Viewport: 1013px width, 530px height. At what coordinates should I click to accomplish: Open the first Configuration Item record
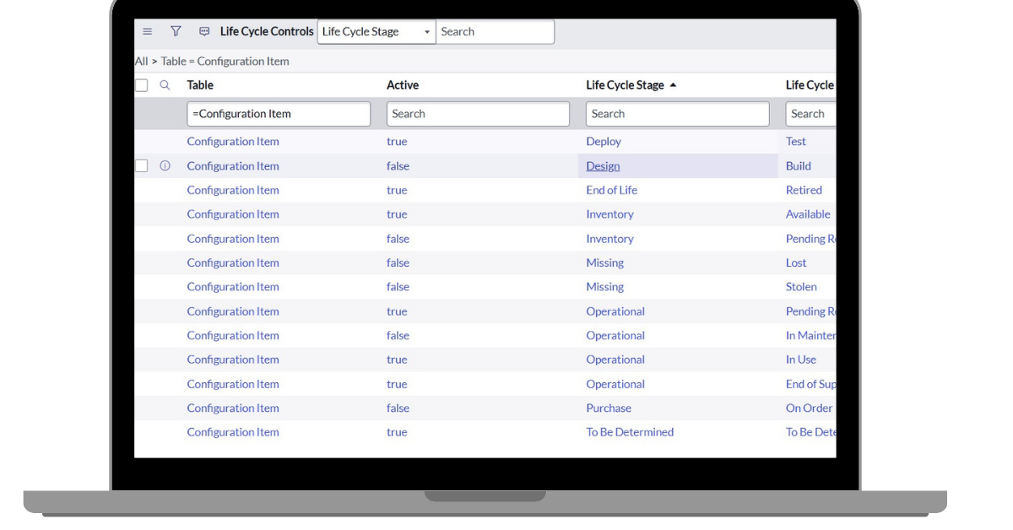[x=233, y=141]
